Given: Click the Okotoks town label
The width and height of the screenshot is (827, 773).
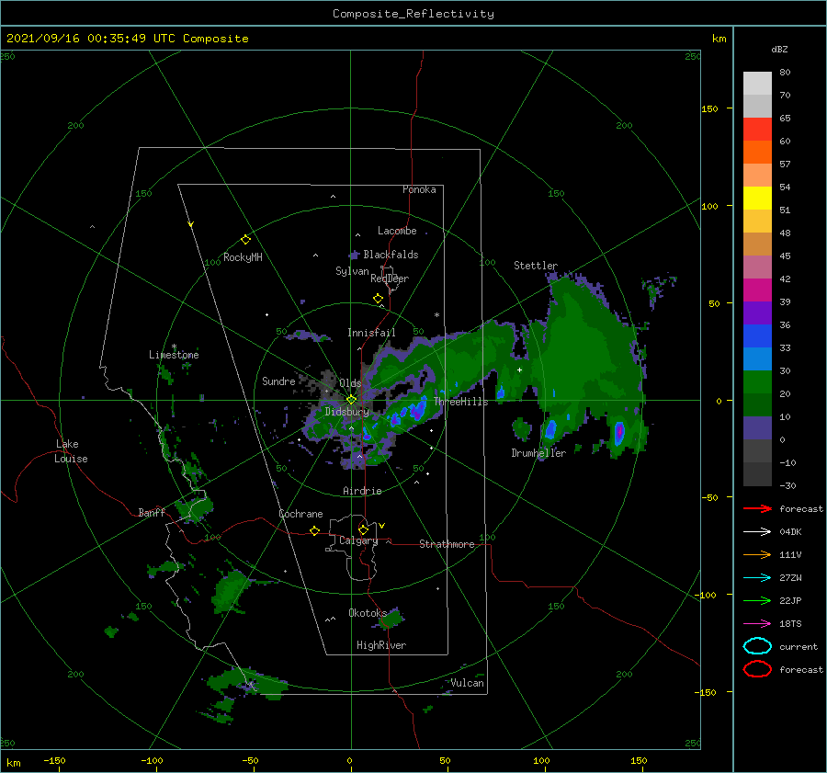Looking at the screenshot, I should [368, 613].
